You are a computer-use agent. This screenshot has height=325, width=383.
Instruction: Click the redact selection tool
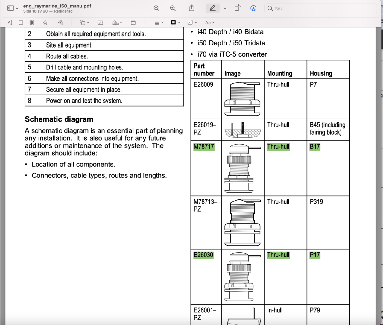pos(32,22)
